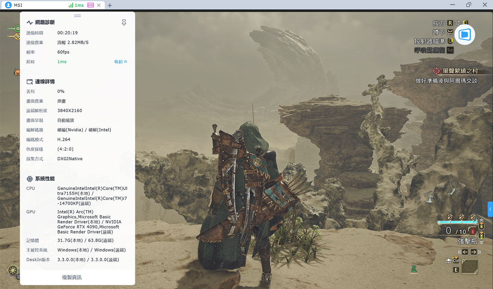Click the 網路診斷 heading icon

pyautogui.click(x=30, y=23)
